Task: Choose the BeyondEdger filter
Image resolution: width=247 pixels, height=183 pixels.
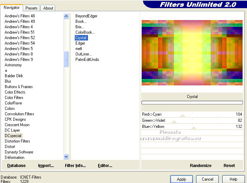Action: (x=86, y=16)
